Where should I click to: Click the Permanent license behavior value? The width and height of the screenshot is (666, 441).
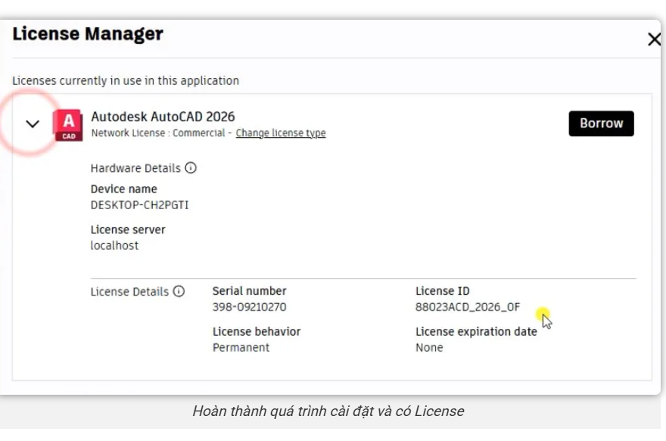click(x=241, y=348)
